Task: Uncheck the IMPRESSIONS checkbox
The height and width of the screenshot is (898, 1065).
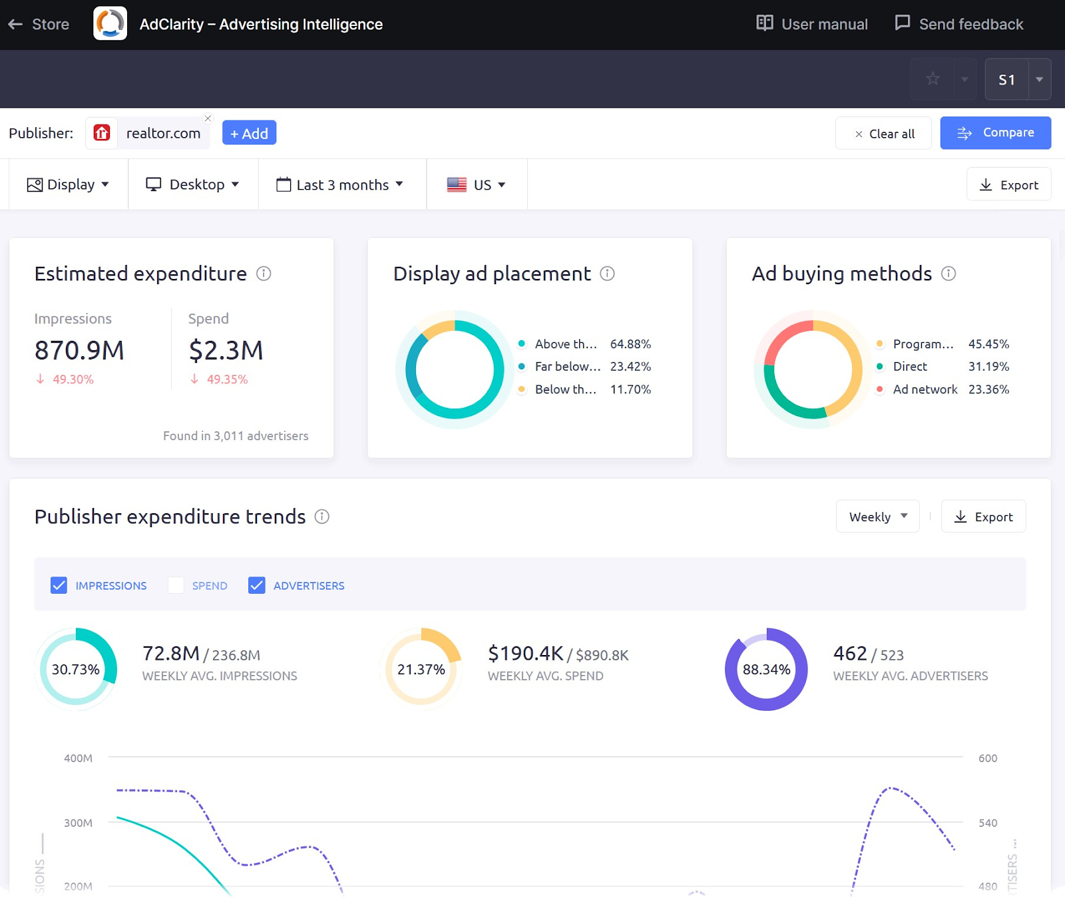Action: click(x=59, y=585)
